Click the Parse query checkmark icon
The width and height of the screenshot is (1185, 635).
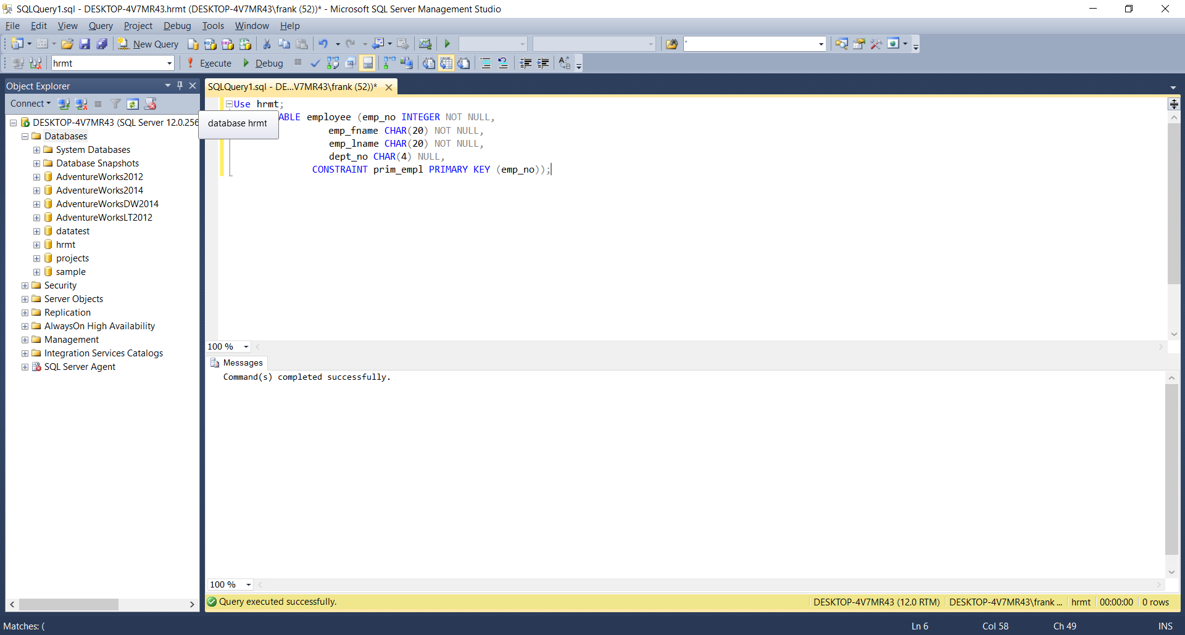pos(315,63)
